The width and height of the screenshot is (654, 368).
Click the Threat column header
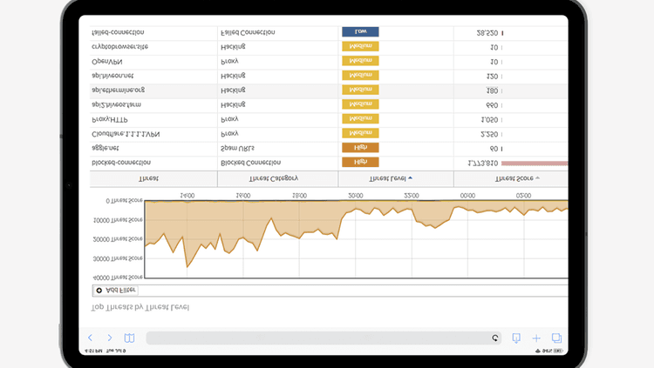pyautogui.click(x=149, y=178)
